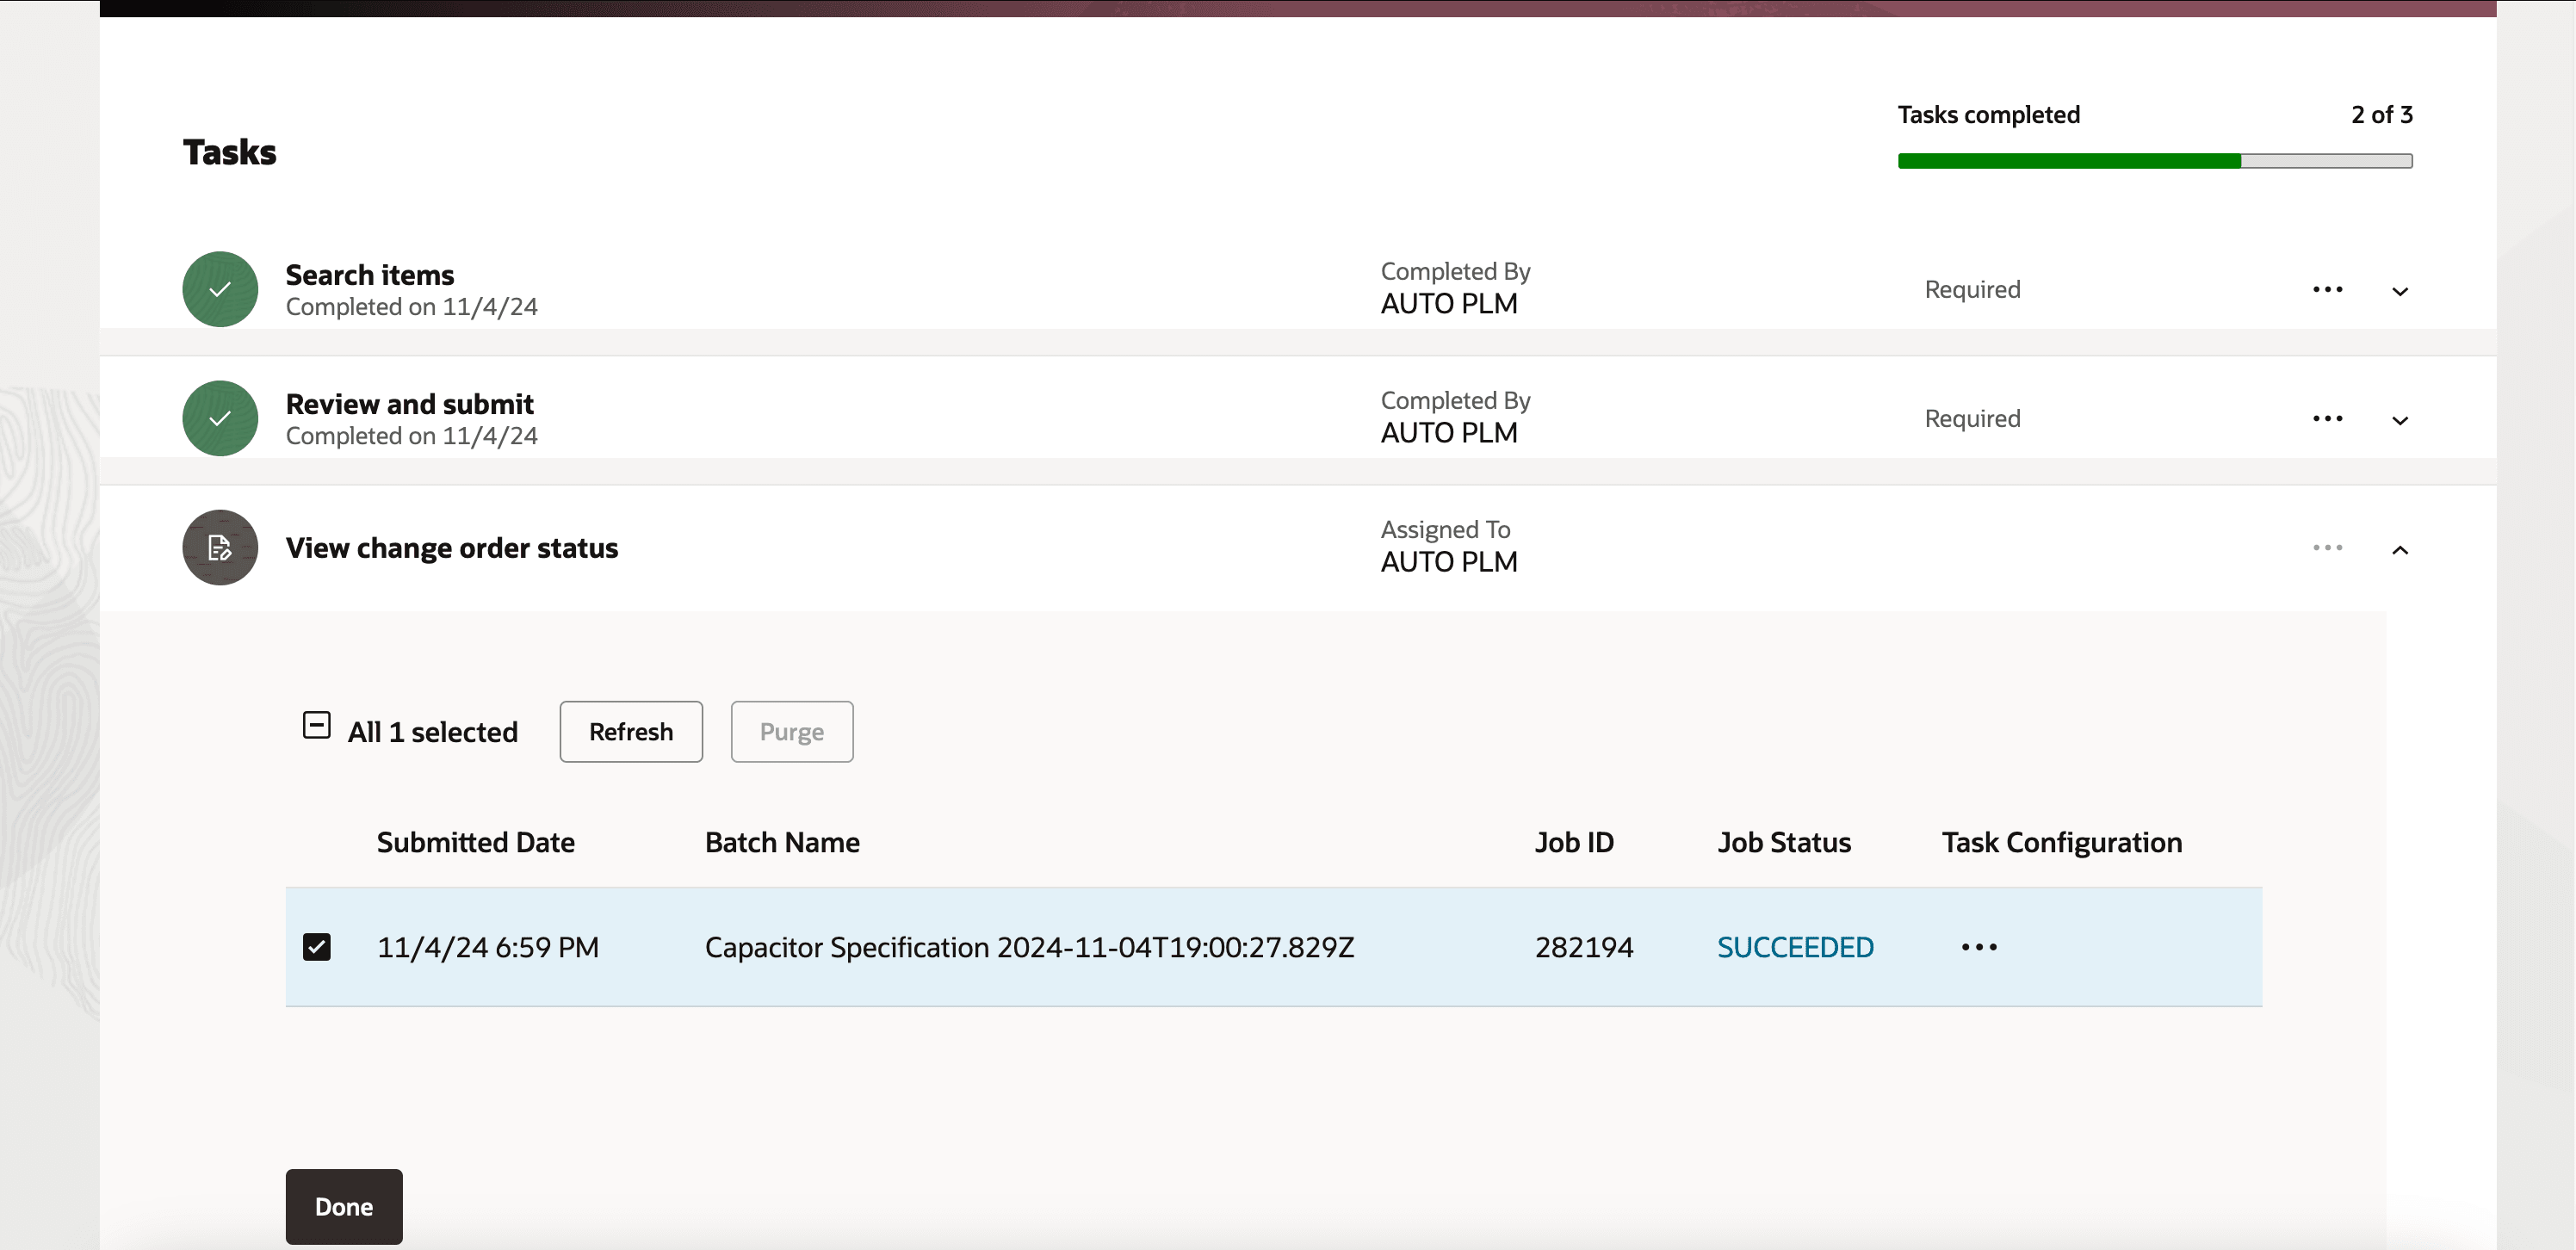
Task: Open more actions for Review and submit
Action: click(x=2327, y=419)
